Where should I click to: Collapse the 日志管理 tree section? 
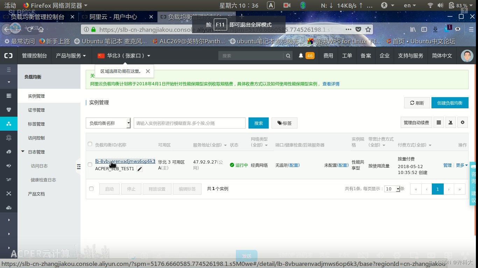click(x=23, y=152)
